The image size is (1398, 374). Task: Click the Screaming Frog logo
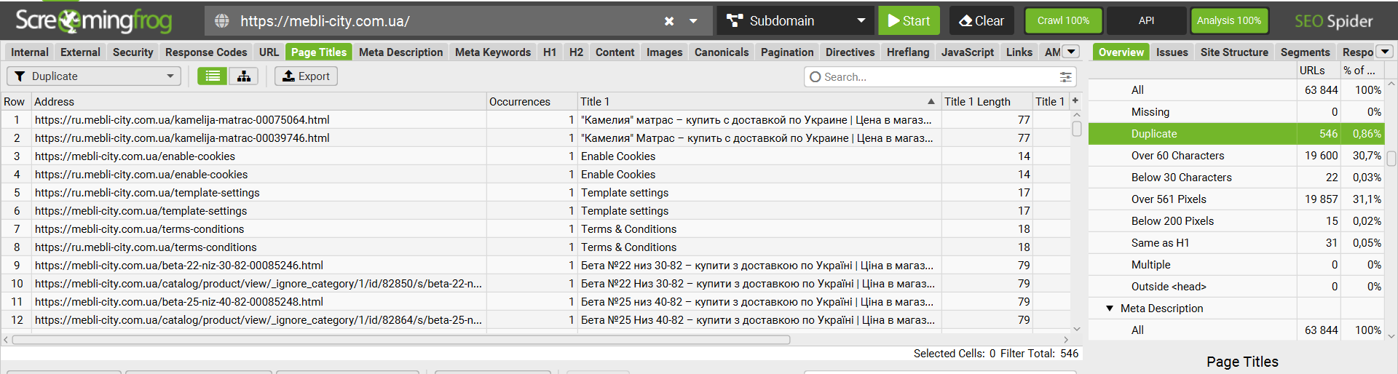pos(94,20)
